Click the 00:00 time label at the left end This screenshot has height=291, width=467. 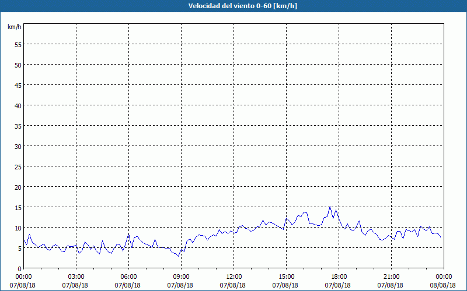pos(23,276)
